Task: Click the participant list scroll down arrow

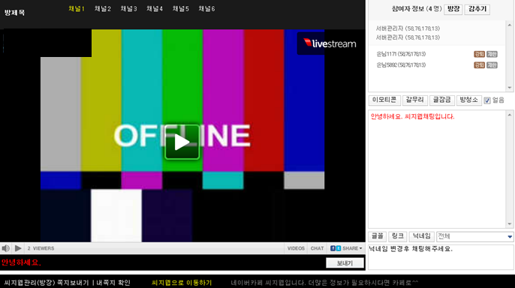Action: click(510, 88)
